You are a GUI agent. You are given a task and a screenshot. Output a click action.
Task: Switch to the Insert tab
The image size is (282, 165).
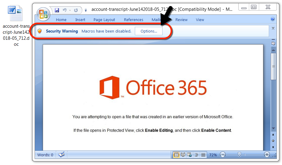(80, 20)
